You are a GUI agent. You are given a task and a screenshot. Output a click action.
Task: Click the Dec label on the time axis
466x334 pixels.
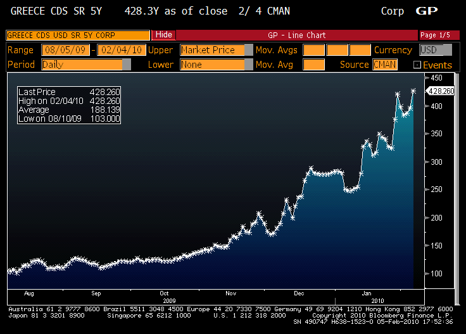[299, 293]
